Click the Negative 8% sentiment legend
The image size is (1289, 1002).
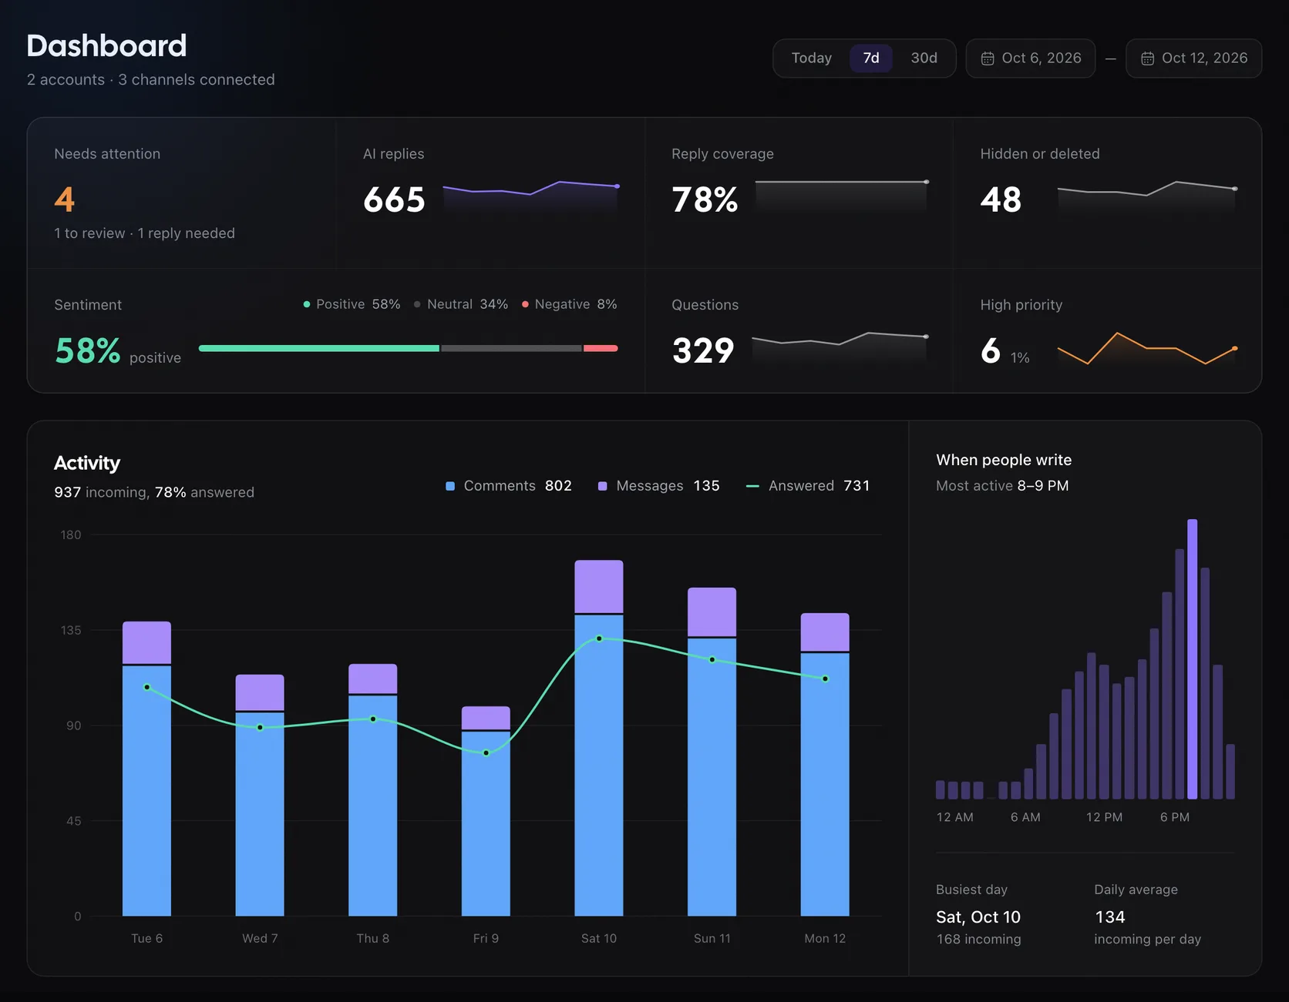coord(570,304)
